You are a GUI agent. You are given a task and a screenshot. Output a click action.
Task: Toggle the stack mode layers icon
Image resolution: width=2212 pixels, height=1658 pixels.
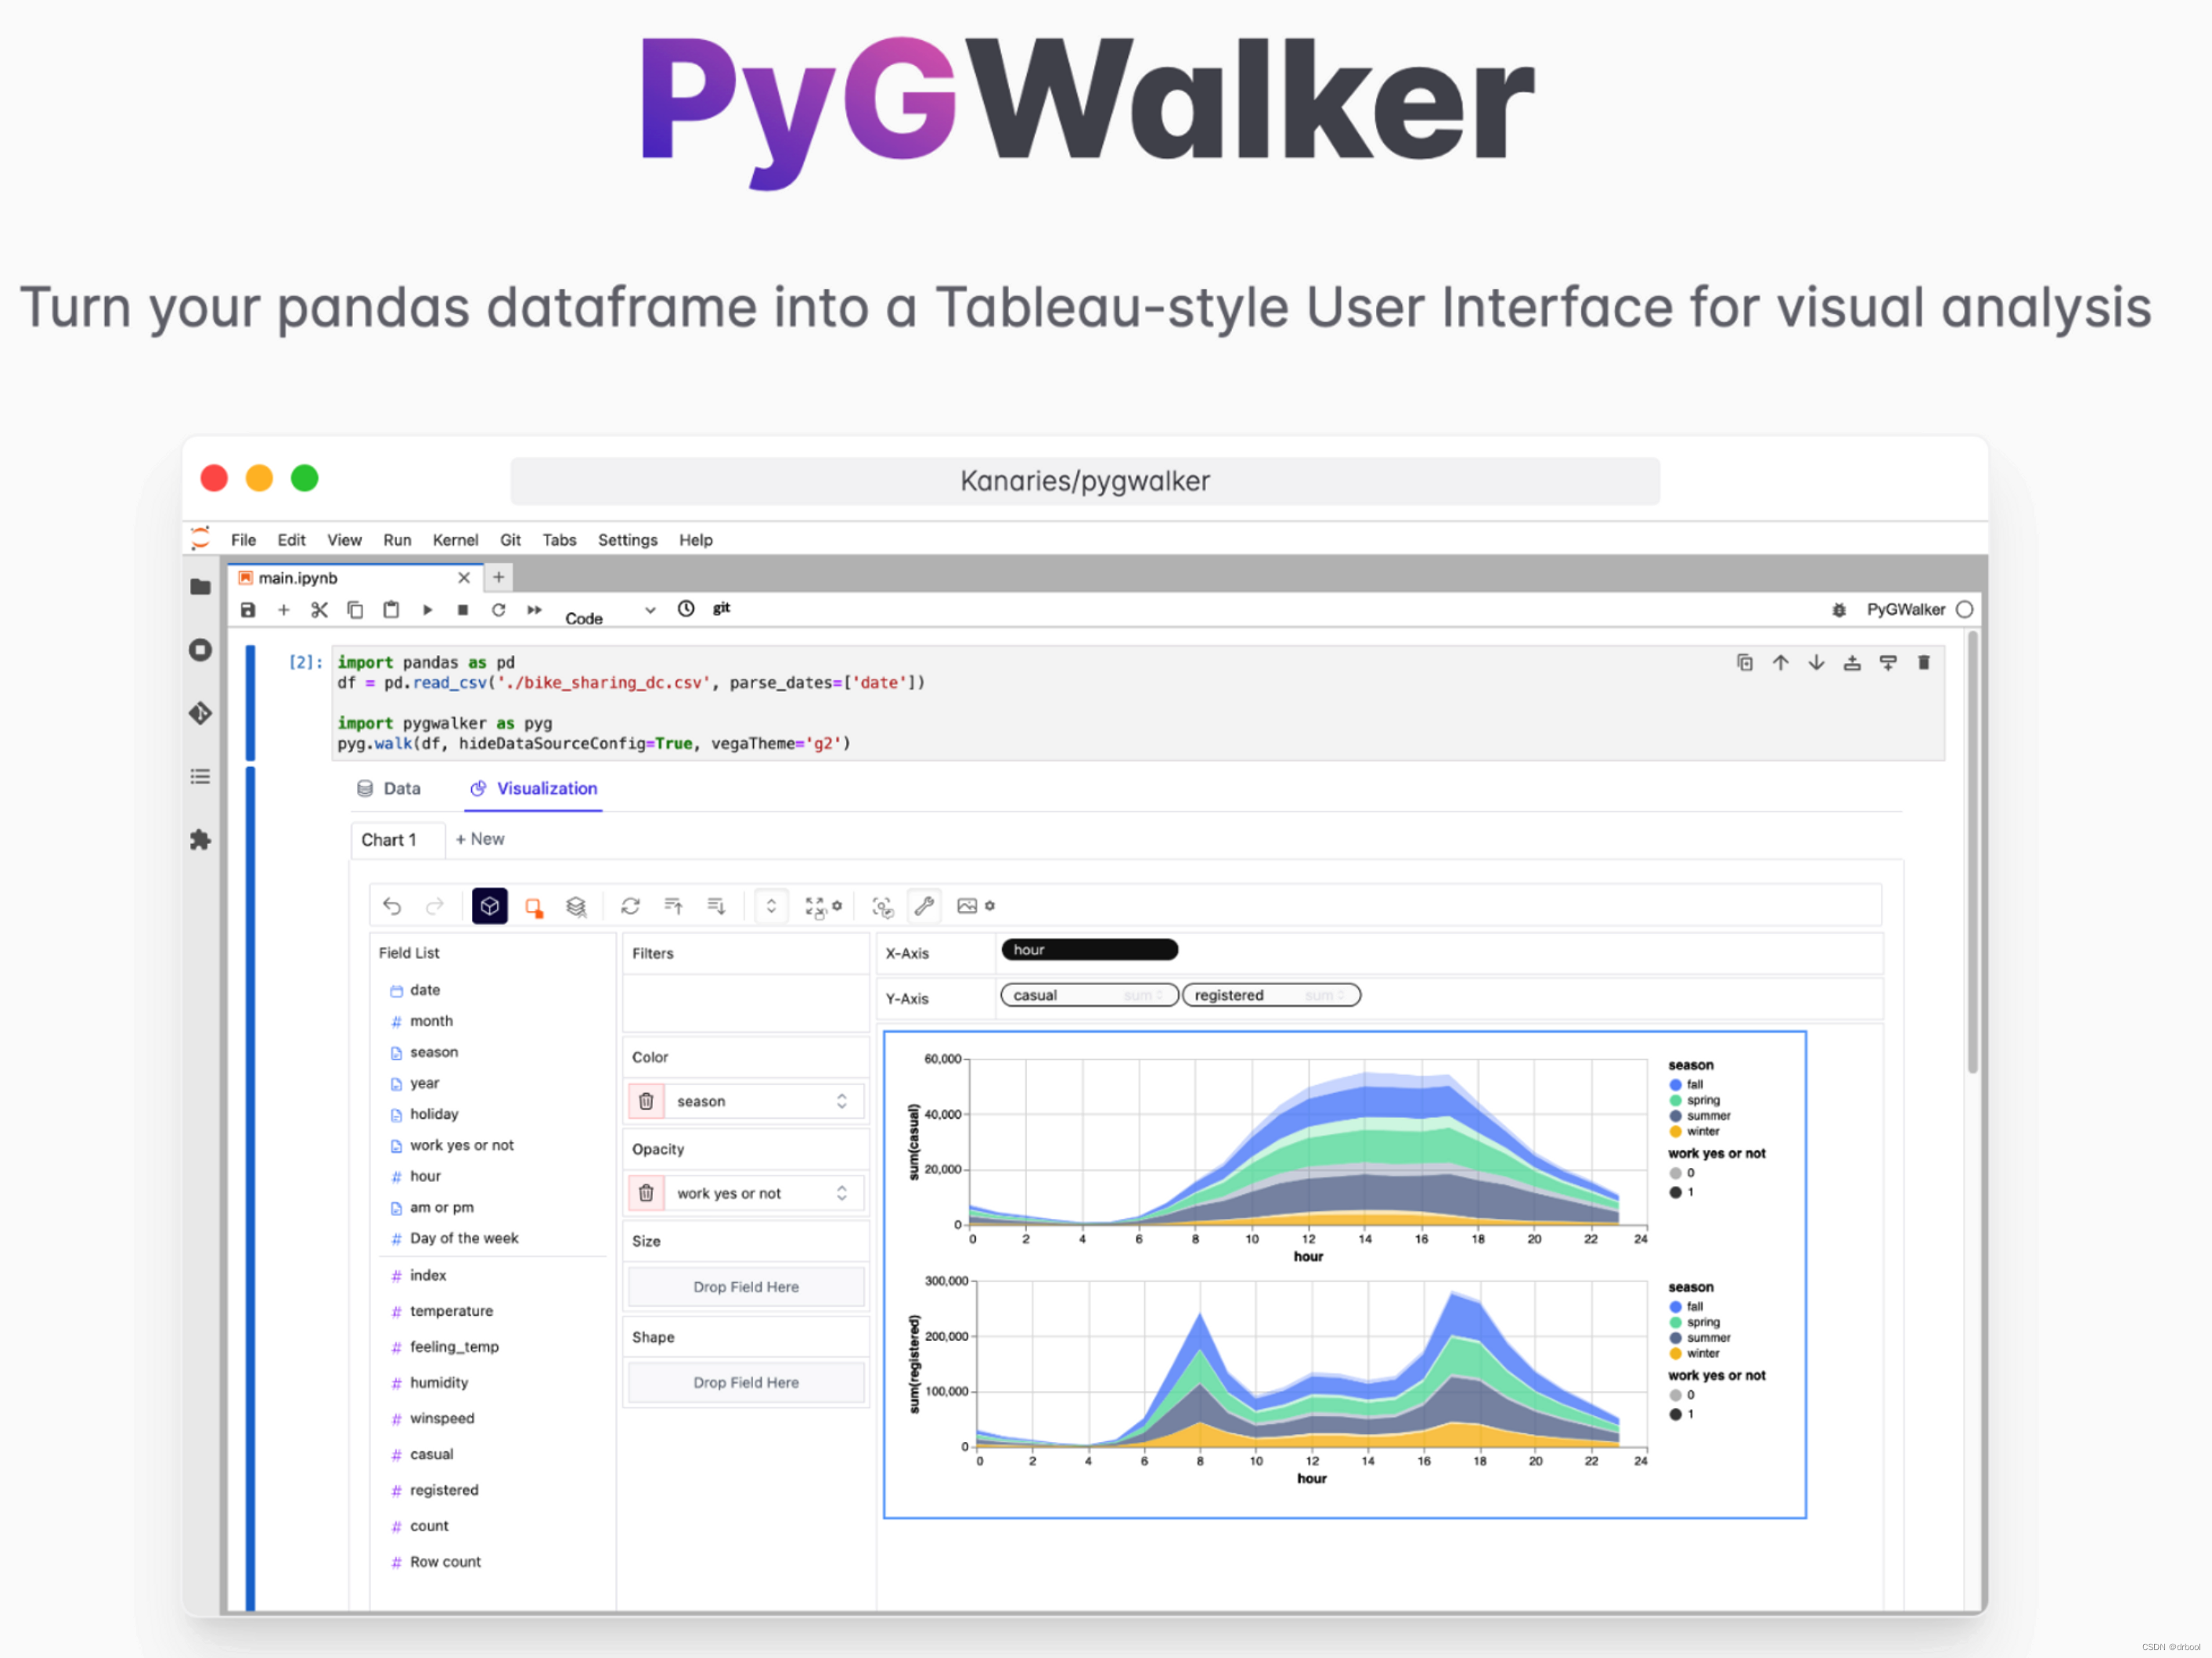[576, 906]
